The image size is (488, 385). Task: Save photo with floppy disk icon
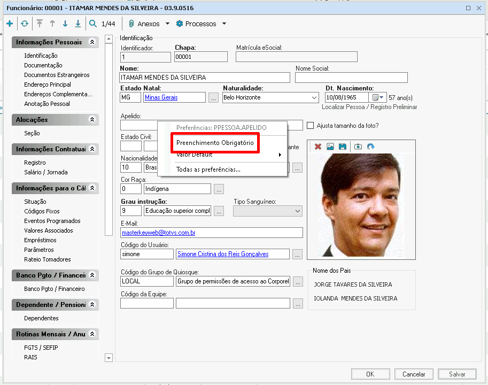[342, 147]
